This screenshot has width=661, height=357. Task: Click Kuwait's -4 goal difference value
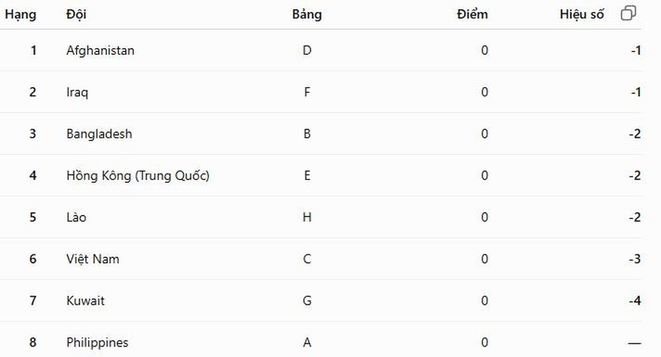coord(635,301)
